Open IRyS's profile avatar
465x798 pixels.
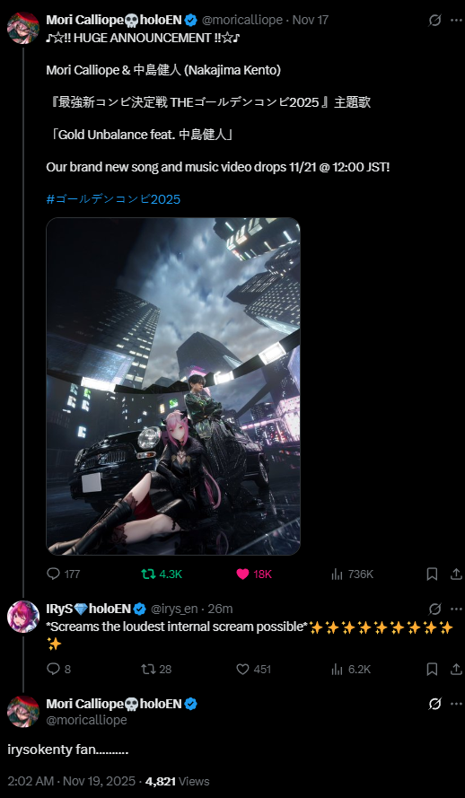point(23,617)
